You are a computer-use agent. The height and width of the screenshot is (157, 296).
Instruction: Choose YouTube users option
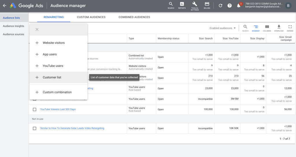pyautogui.click(x=58, y=66)
